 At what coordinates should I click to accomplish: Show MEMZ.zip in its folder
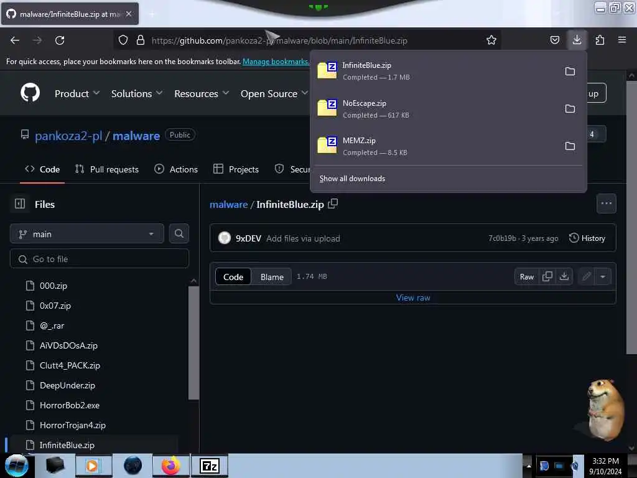(x=570, y=146)
